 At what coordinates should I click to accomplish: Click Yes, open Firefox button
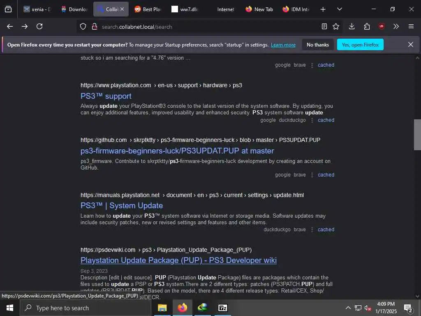coord(360,44)
